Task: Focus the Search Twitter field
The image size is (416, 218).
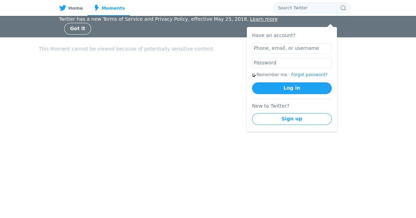Action: coord(307,8)
